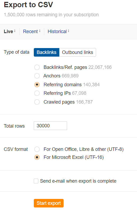Enable send e-mail when export completes
The image size is (137, 212).
pos(36,181)
